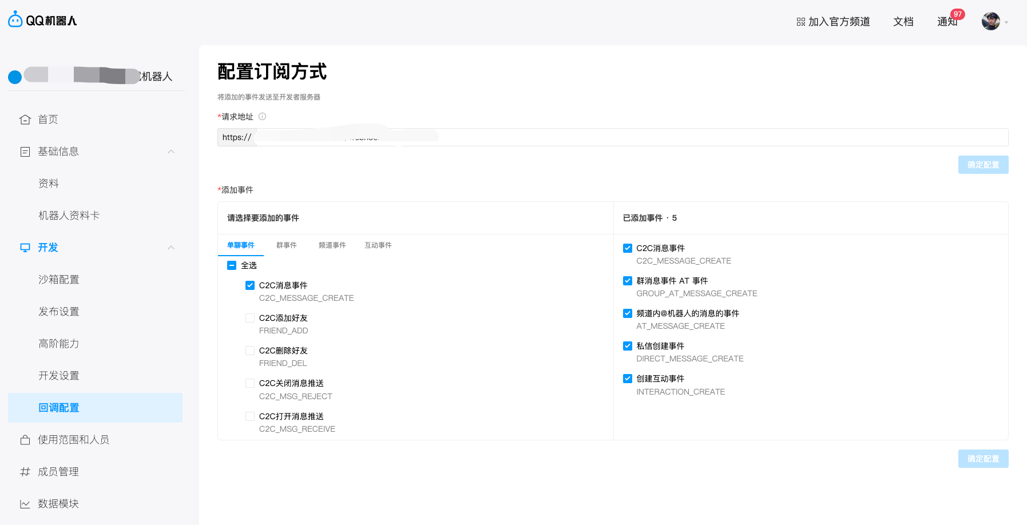The width and height of the screenshot is (1027, 525).
Task: Click the document icon beside 基础信息
Action: point(25,152)
